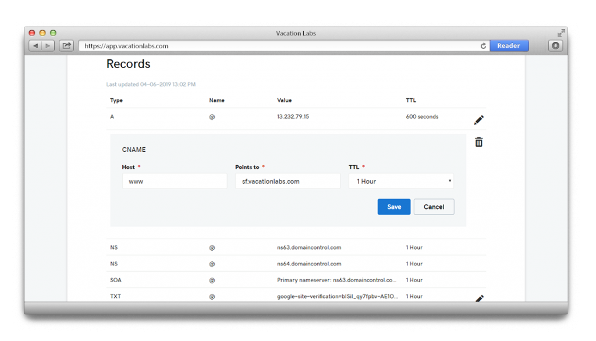Edit the A record with pencil icon
Image resolution: width=596 pixels, height=341 pixels.
478,120
